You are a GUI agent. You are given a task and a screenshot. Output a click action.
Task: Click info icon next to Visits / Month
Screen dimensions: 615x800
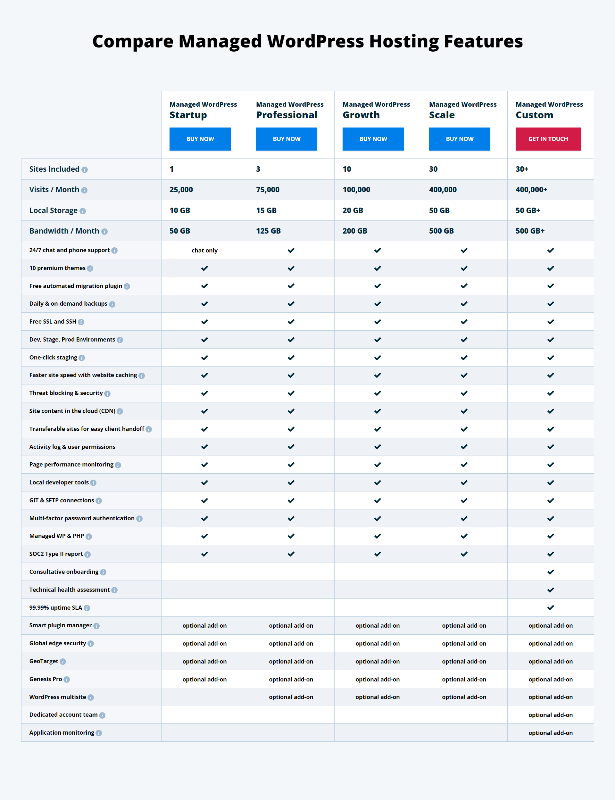click(84, 190)
